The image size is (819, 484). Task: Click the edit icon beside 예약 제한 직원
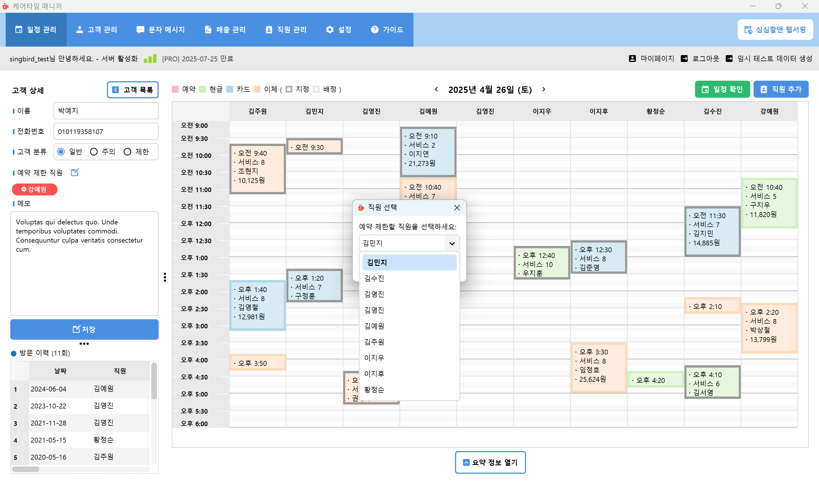coord(75,172)
